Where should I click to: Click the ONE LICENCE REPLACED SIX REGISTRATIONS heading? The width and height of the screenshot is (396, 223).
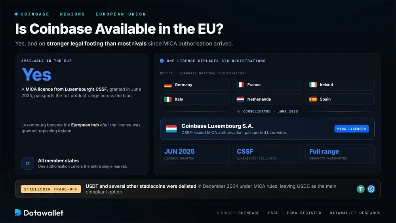(216, 61)
